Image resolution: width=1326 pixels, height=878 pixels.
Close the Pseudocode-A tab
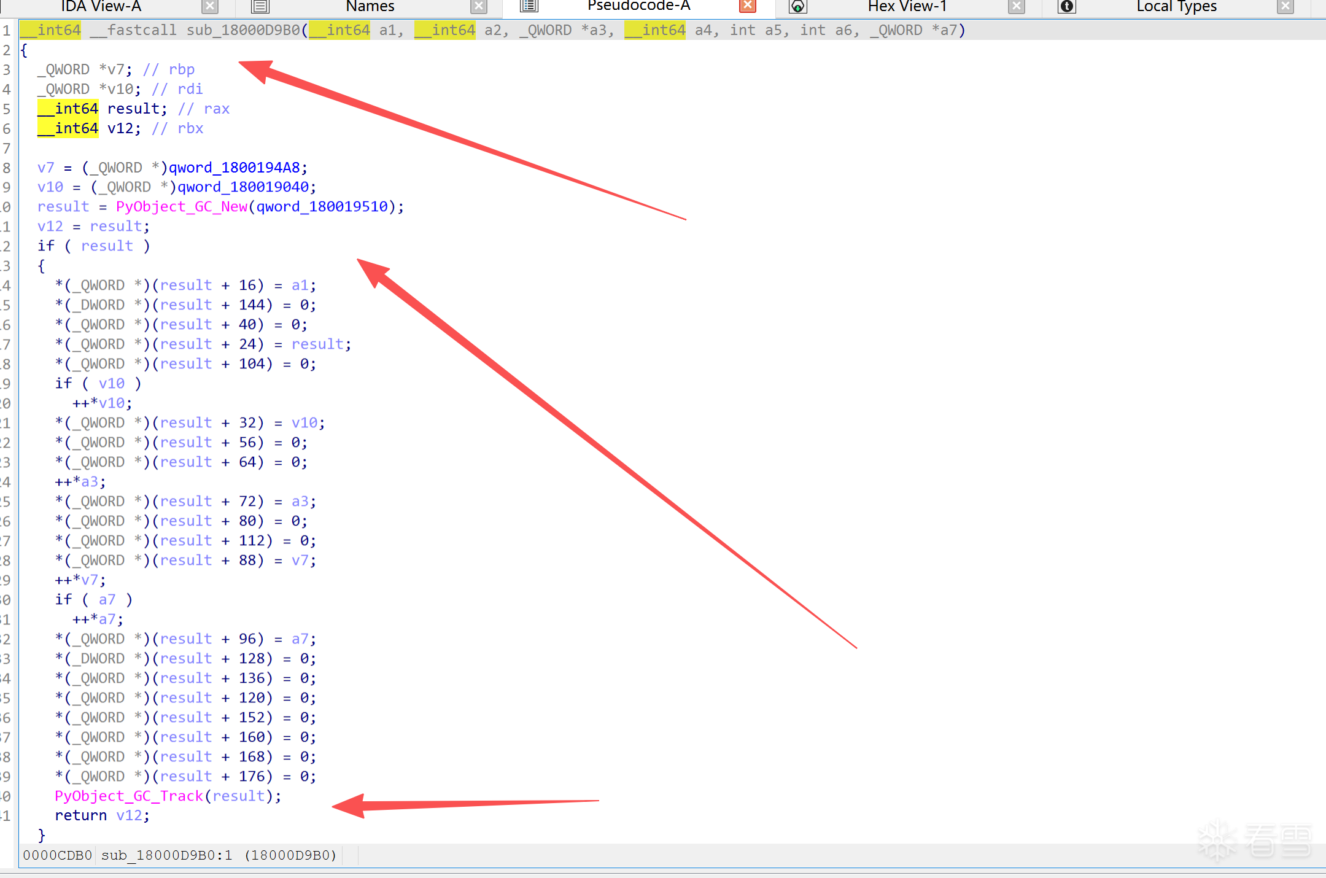point(747,6)
